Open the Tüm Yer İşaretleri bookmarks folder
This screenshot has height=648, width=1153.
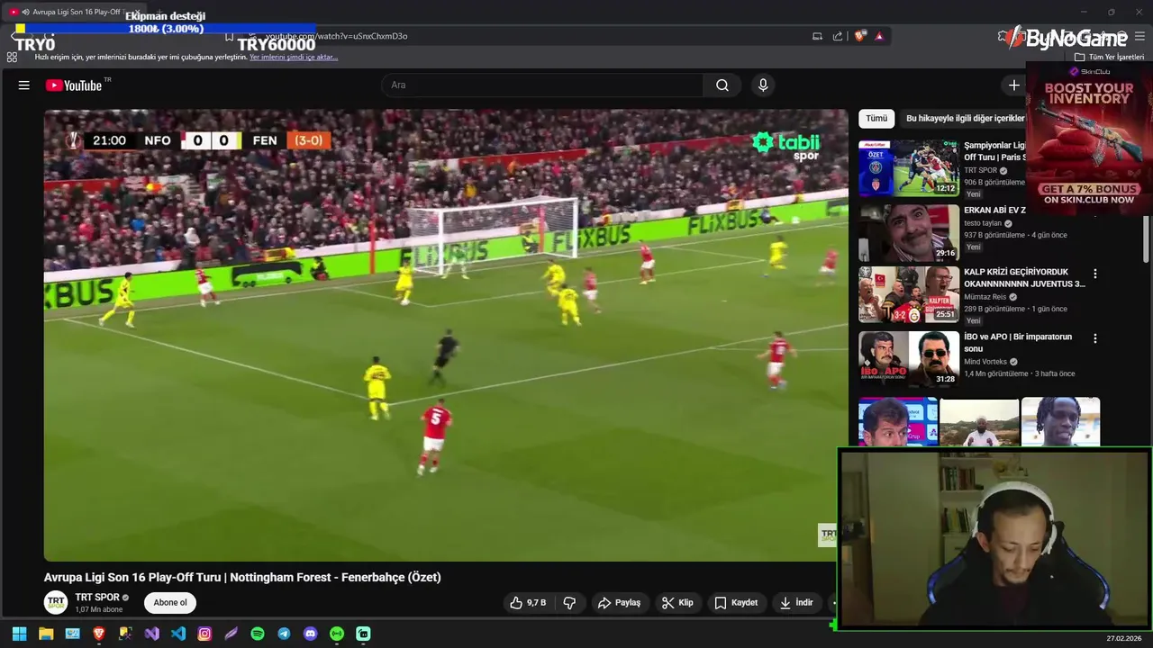(x=1110, y=57)
